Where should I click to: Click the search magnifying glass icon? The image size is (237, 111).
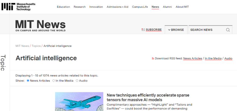click(x=228, y=30)
